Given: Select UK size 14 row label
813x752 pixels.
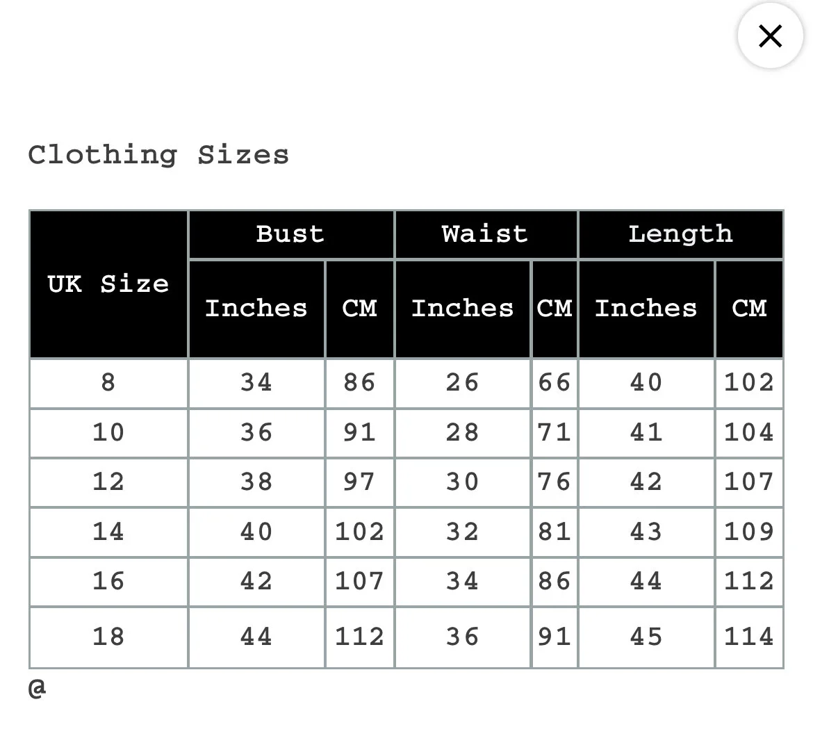Looking at the screenshot, I should tap(108, 532).
